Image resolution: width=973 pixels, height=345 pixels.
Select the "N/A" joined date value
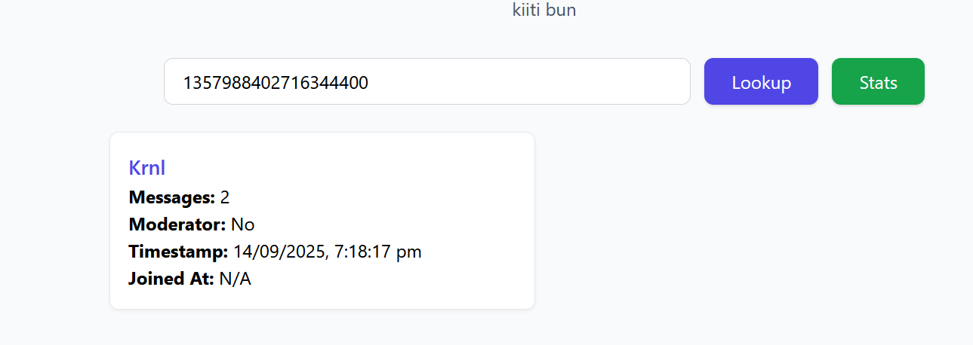point(236,279)
